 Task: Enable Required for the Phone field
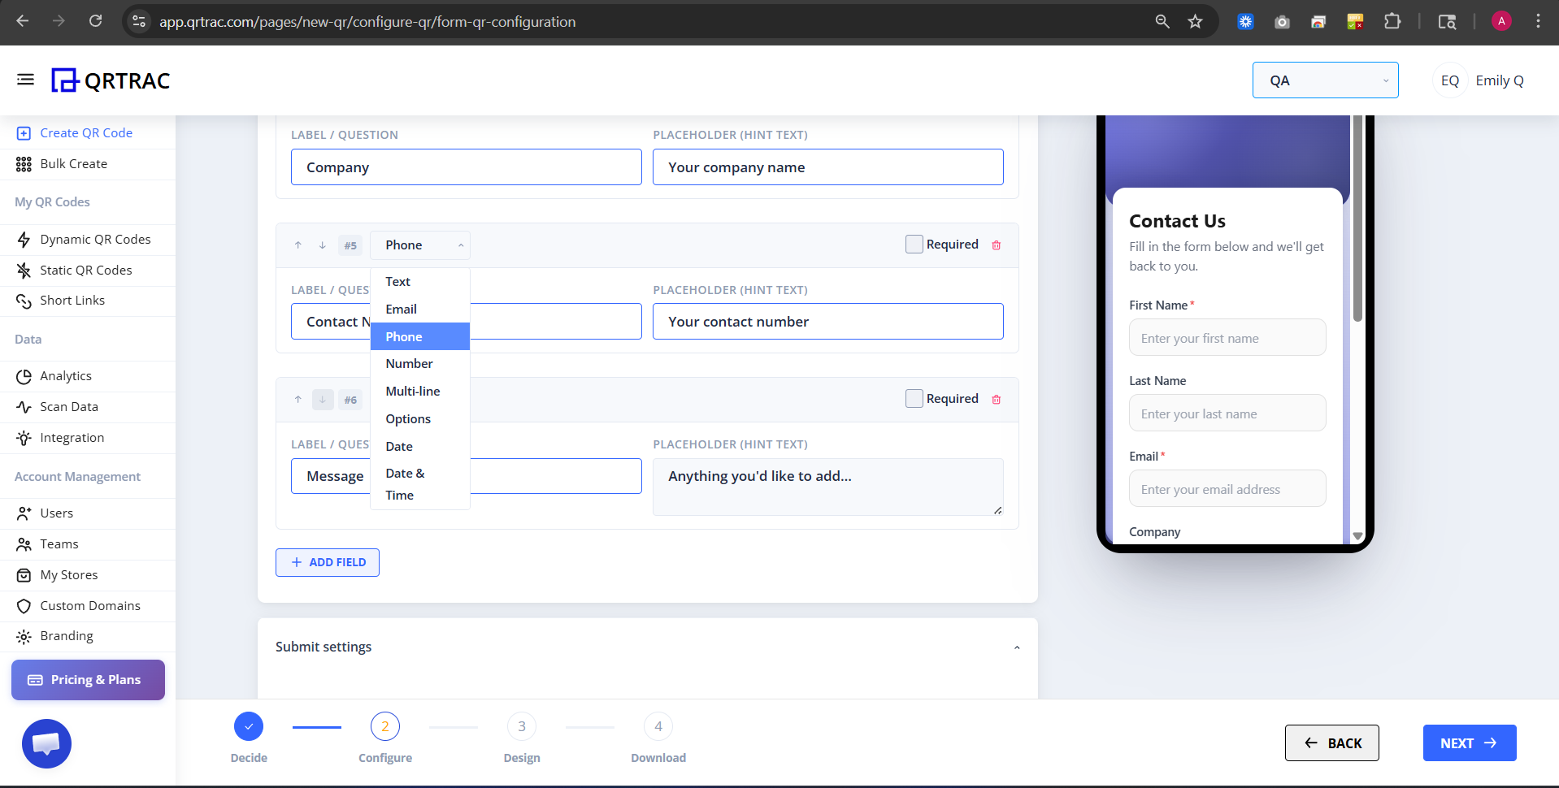pyautogui.click(x=913, y=244)
